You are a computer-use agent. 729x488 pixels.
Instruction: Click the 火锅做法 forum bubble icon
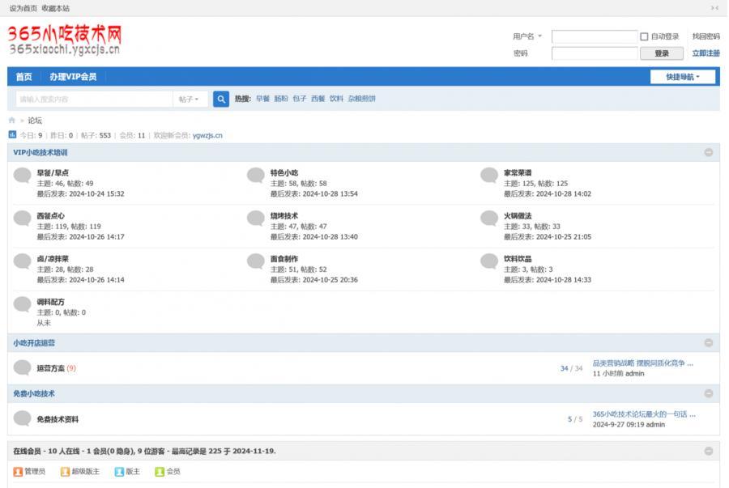point(489,219)
